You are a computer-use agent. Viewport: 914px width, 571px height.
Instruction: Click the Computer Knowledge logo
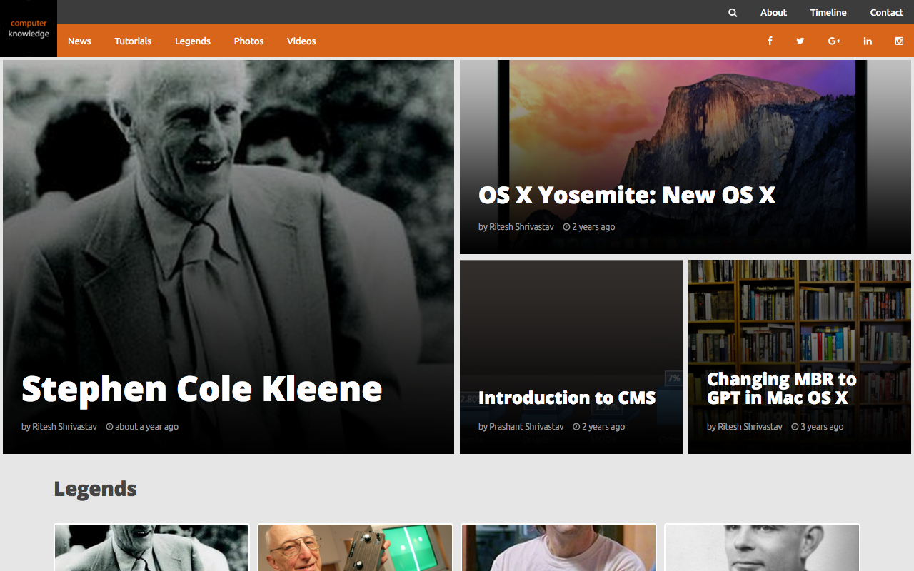[x=29, y=29]
